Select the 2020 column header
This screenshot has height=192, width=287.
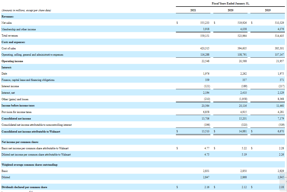[230, 10]
